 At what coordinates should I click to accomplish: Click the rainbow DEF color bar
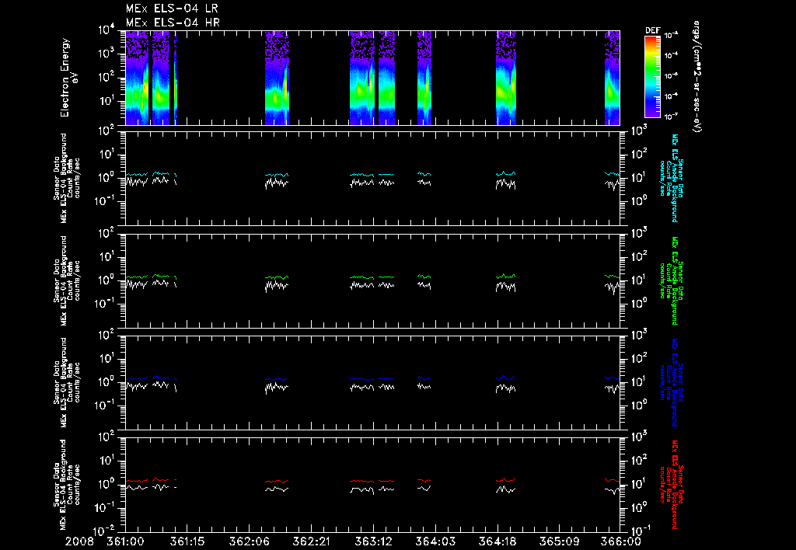click(652, 77)
